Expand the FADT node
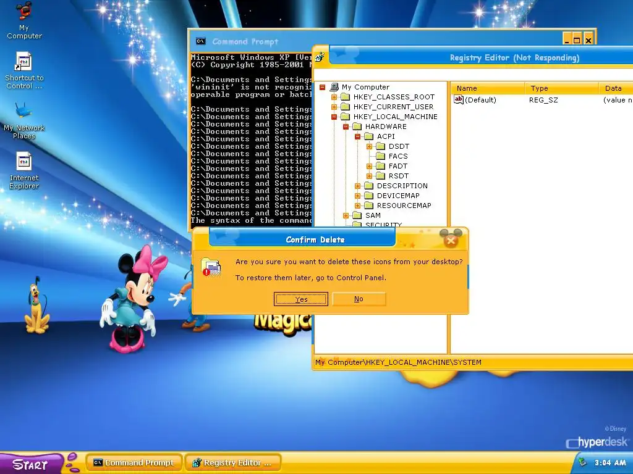The height and width of the screenshot is (474, 633). 369,166
